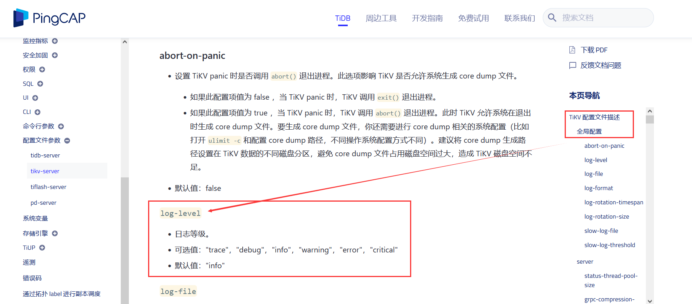Click the 反馈文档问题 link
The image size is (692, 304).
pos(601,65)
